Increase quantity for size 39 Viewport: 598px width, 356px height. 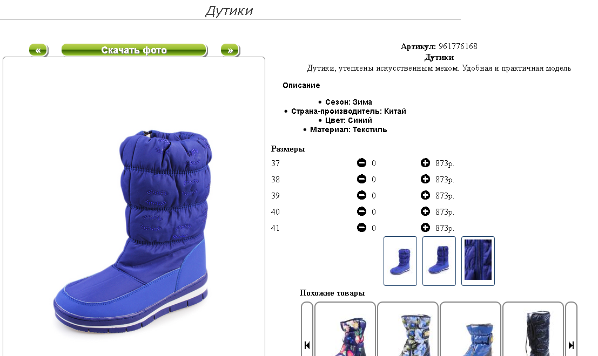point(425,195)
